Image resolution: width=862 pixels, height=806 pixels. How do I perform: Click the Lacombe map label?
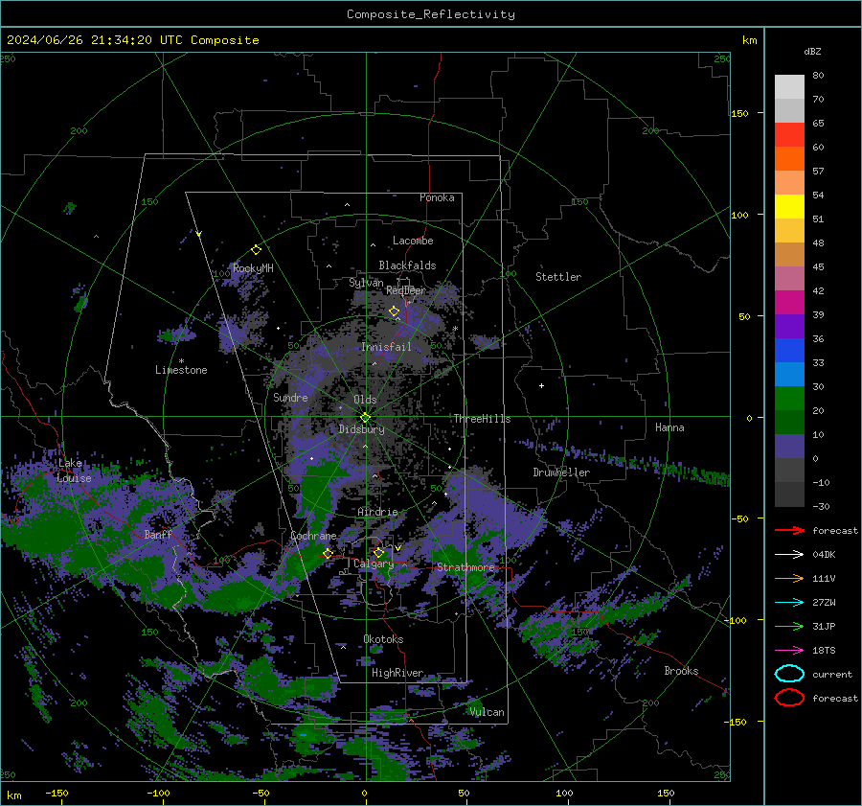pyautogui.click(x=413, y=241)
